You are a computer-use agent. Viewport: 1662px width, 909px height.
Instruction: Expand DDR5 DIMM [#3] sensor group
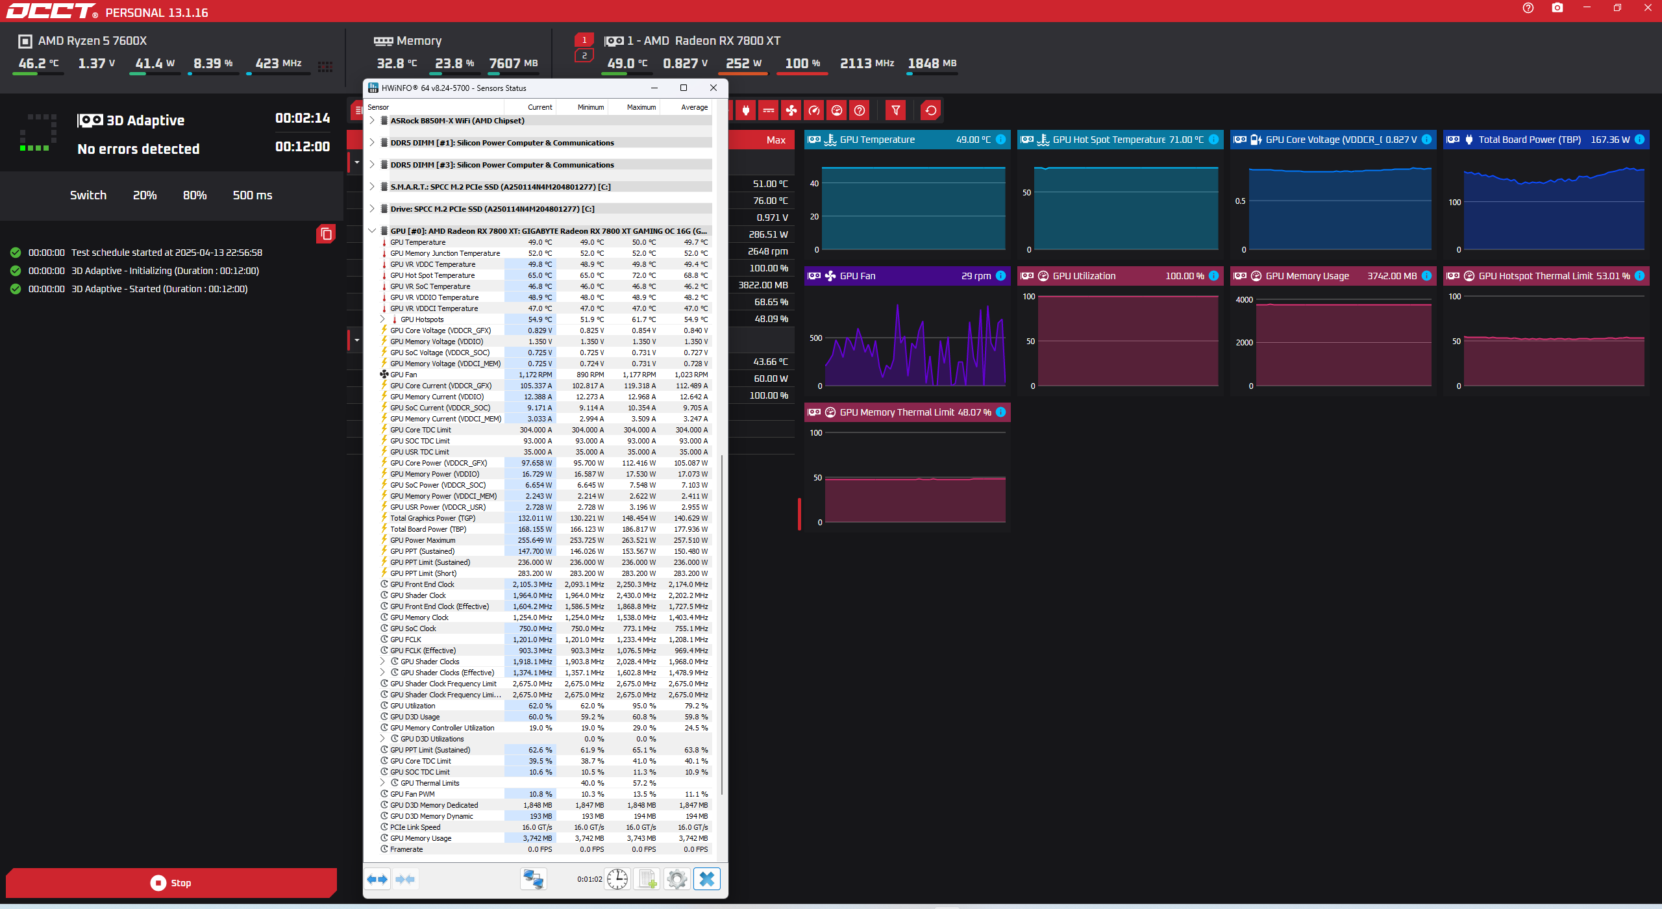pos(372,165)
